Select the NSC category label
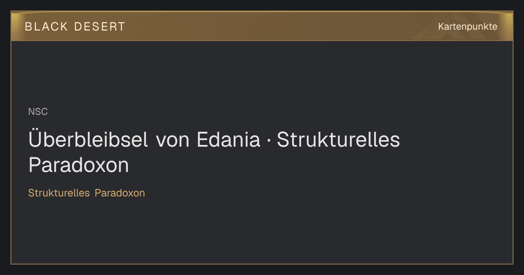The height and width of the screenshot is (275, 524). click(x=38, y=112)
